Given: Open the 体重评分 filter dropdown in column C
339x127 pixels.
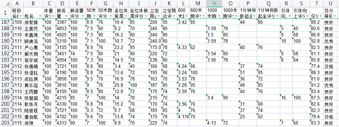Looking at the screenshot, I should (x=53, y=16).
